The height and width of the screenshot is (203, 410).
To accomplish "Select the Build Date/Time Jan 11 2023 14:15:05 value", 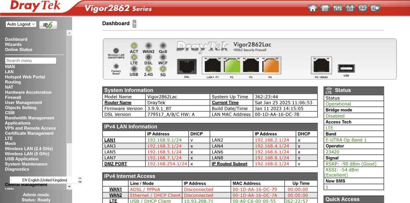I will tap(279, 109).
